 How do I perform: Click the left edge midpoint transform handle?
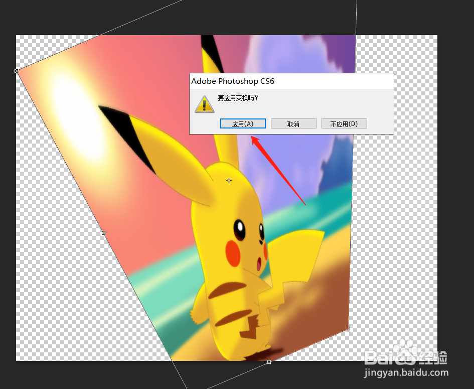(x=104, y=233)
